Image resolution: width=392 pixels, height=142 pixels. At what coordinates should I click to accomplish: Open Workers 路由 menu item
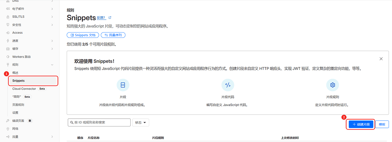point(22,57)
